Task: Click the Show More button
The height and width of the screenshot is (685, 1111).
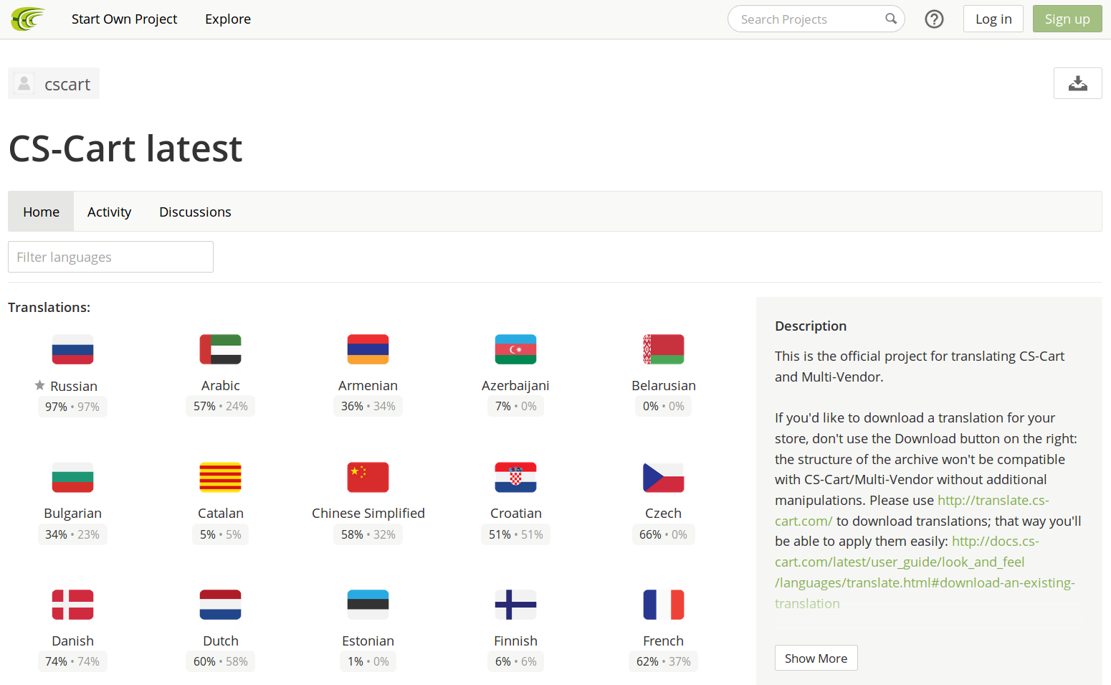Action: point(816,658)
